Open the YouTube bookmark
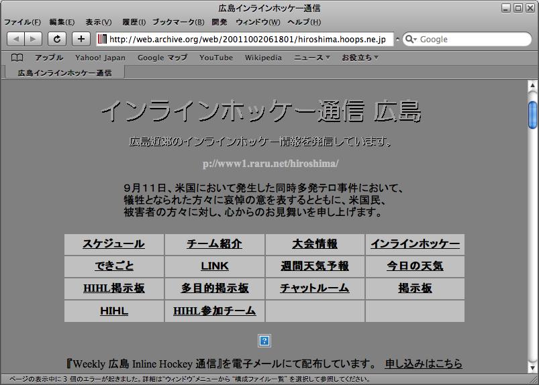The height and width of the screenshot is (385, 539). 216,58
